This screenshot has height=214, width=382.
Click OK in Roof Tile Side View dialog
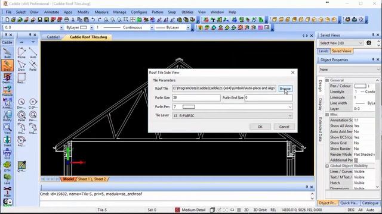(x=260, y=127)
